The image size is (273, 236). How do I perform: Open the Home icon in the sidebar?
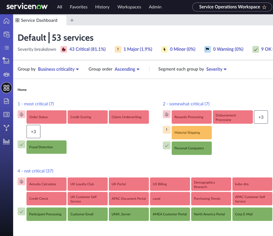[x=6, y=21]
